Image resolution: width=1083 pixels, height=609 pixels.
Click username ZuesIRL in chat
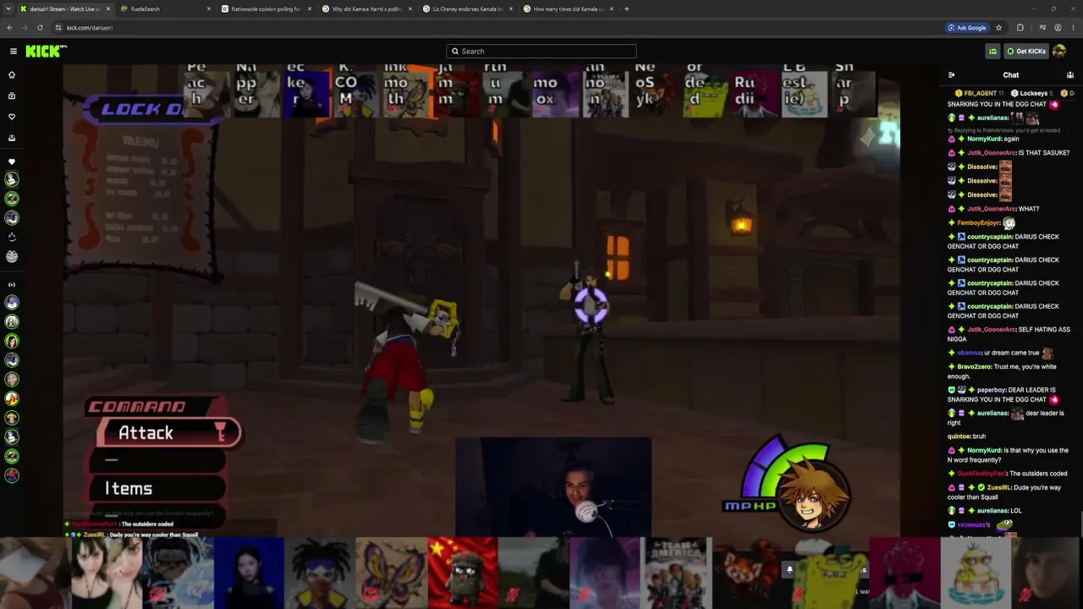point(998,487)
